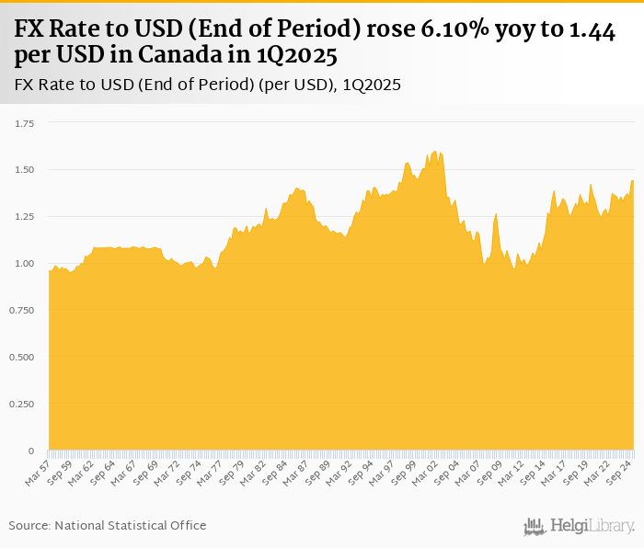
Task: Click the highest peak of the area chart
Action: [x=437, y=153]
